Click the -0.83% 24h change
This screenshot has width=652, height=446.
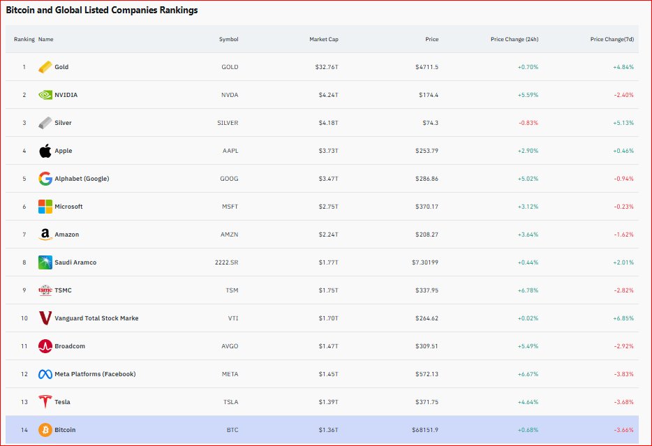[528, 123]
